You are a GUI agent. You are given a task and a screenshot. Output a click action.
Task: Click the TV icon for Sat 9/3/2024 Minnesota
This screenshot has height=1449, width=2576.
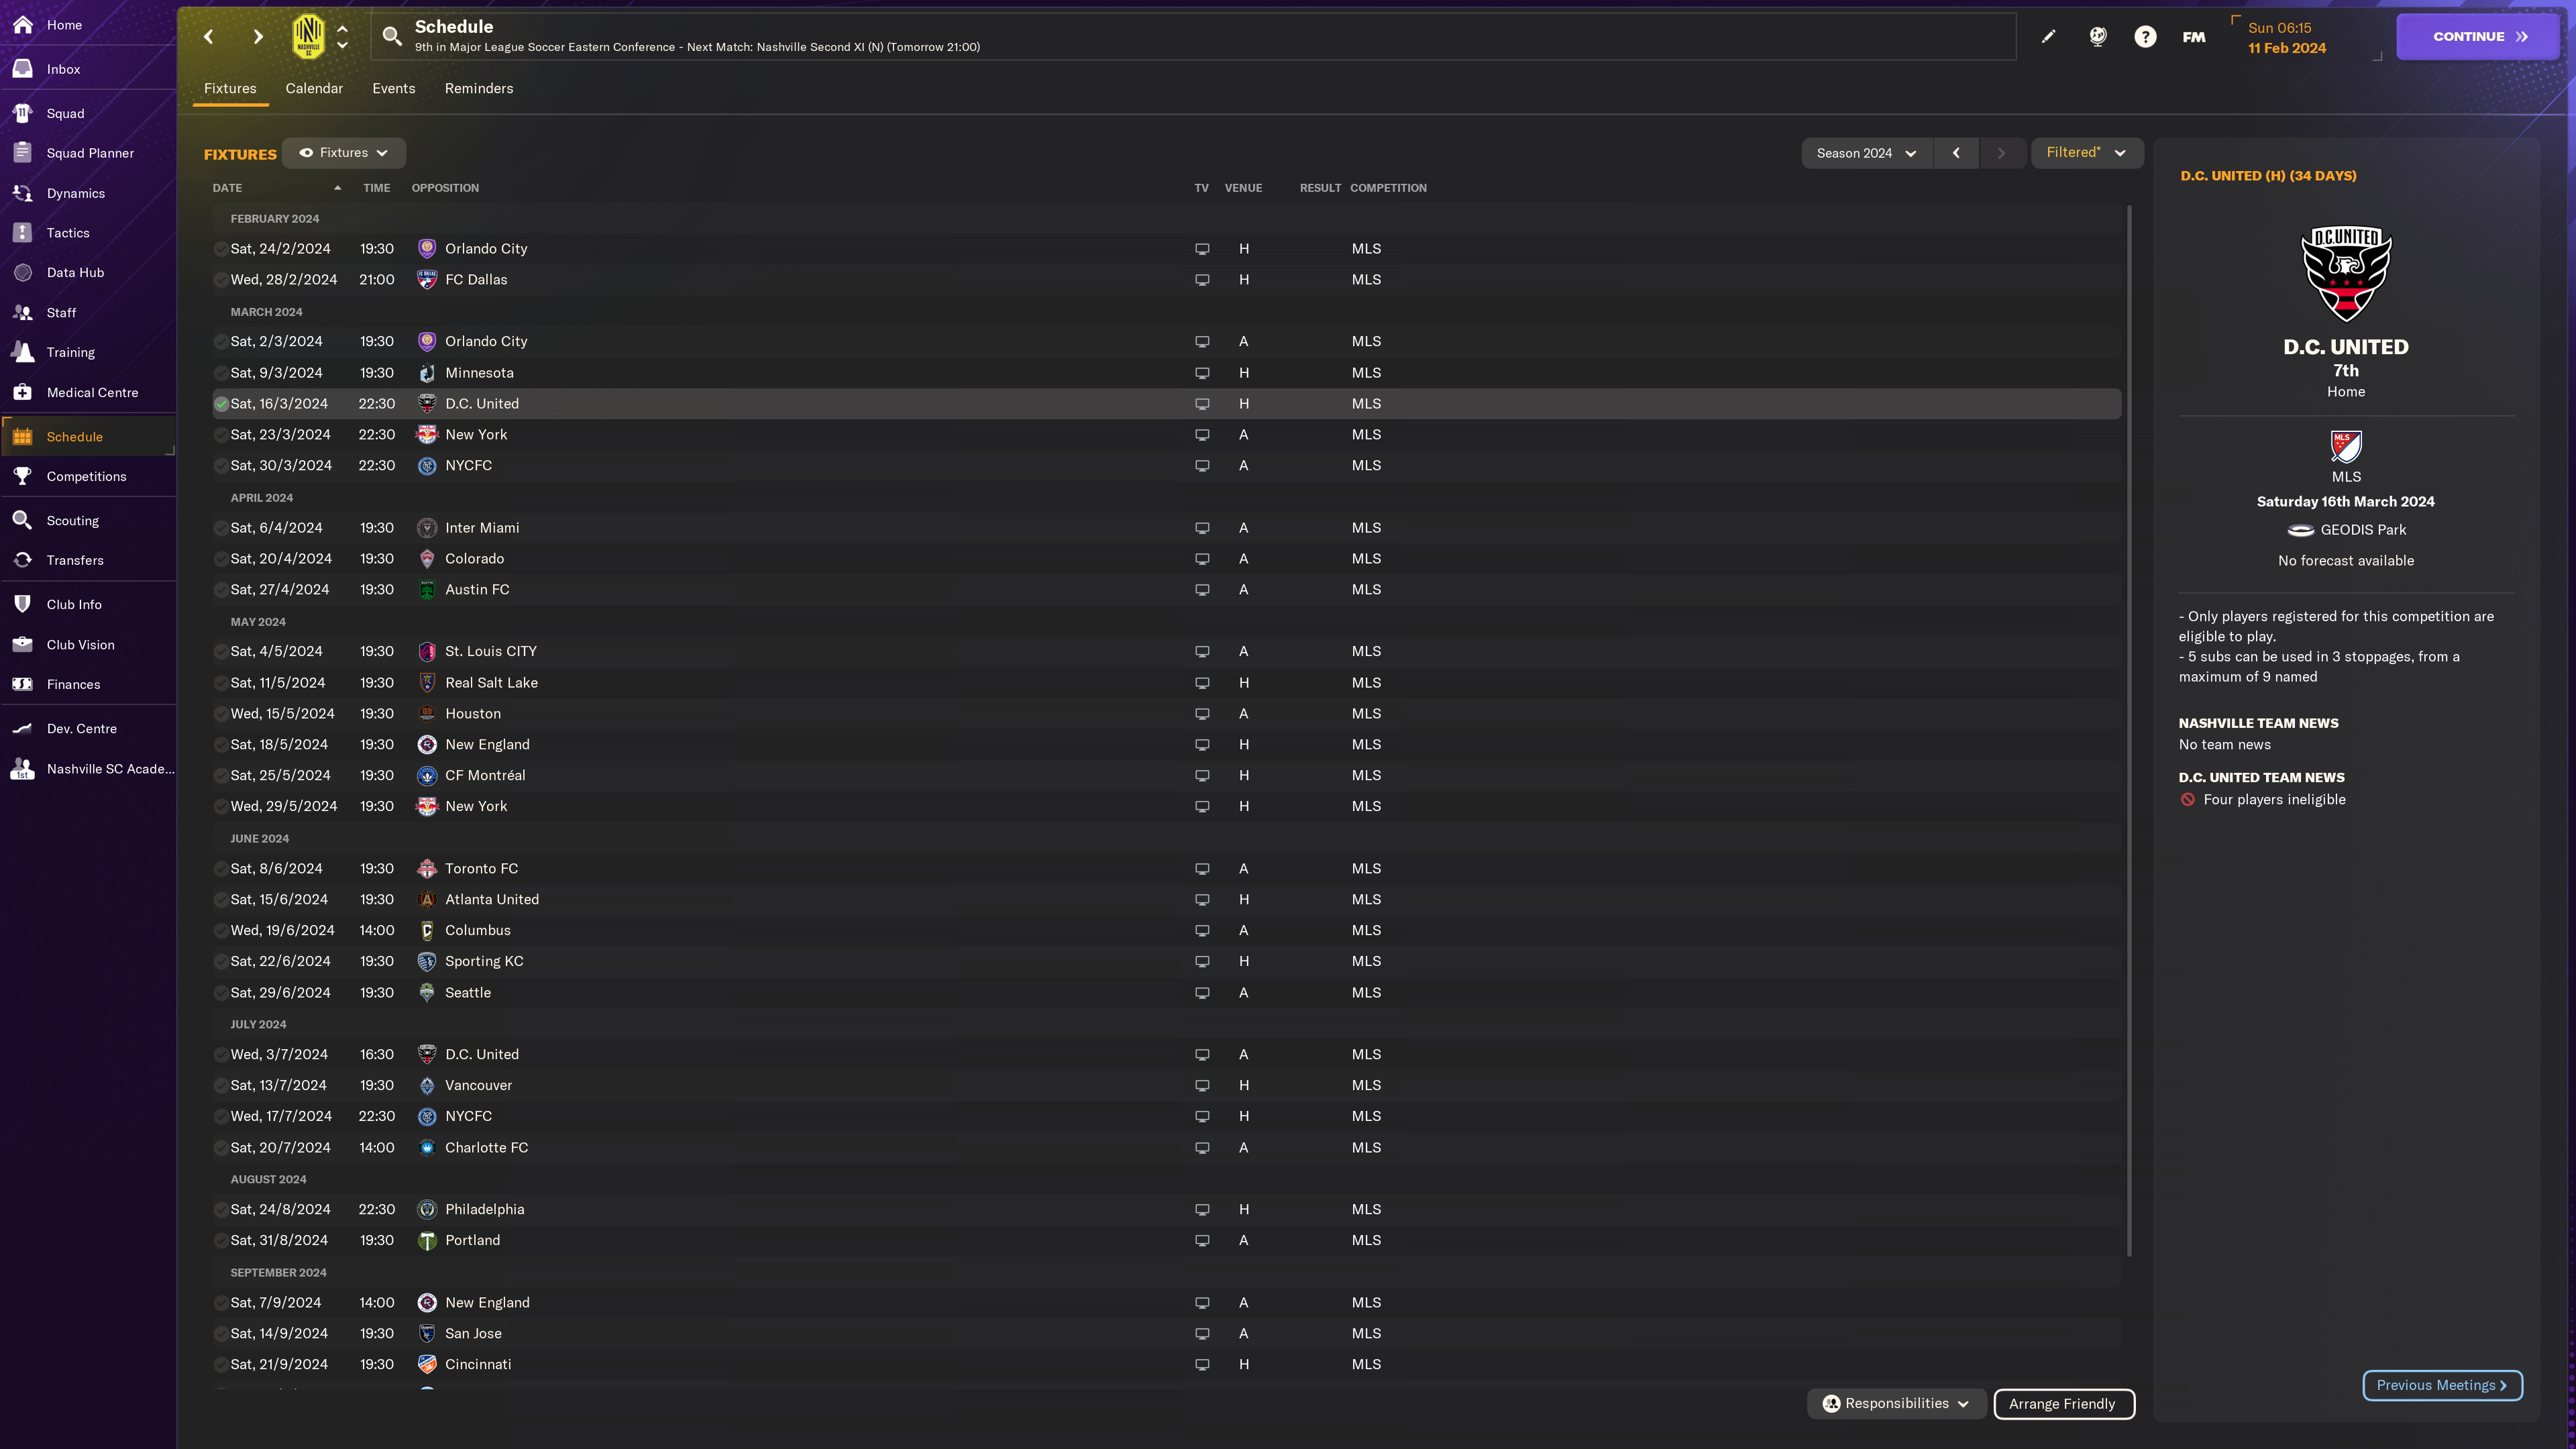coord(1202,373)
